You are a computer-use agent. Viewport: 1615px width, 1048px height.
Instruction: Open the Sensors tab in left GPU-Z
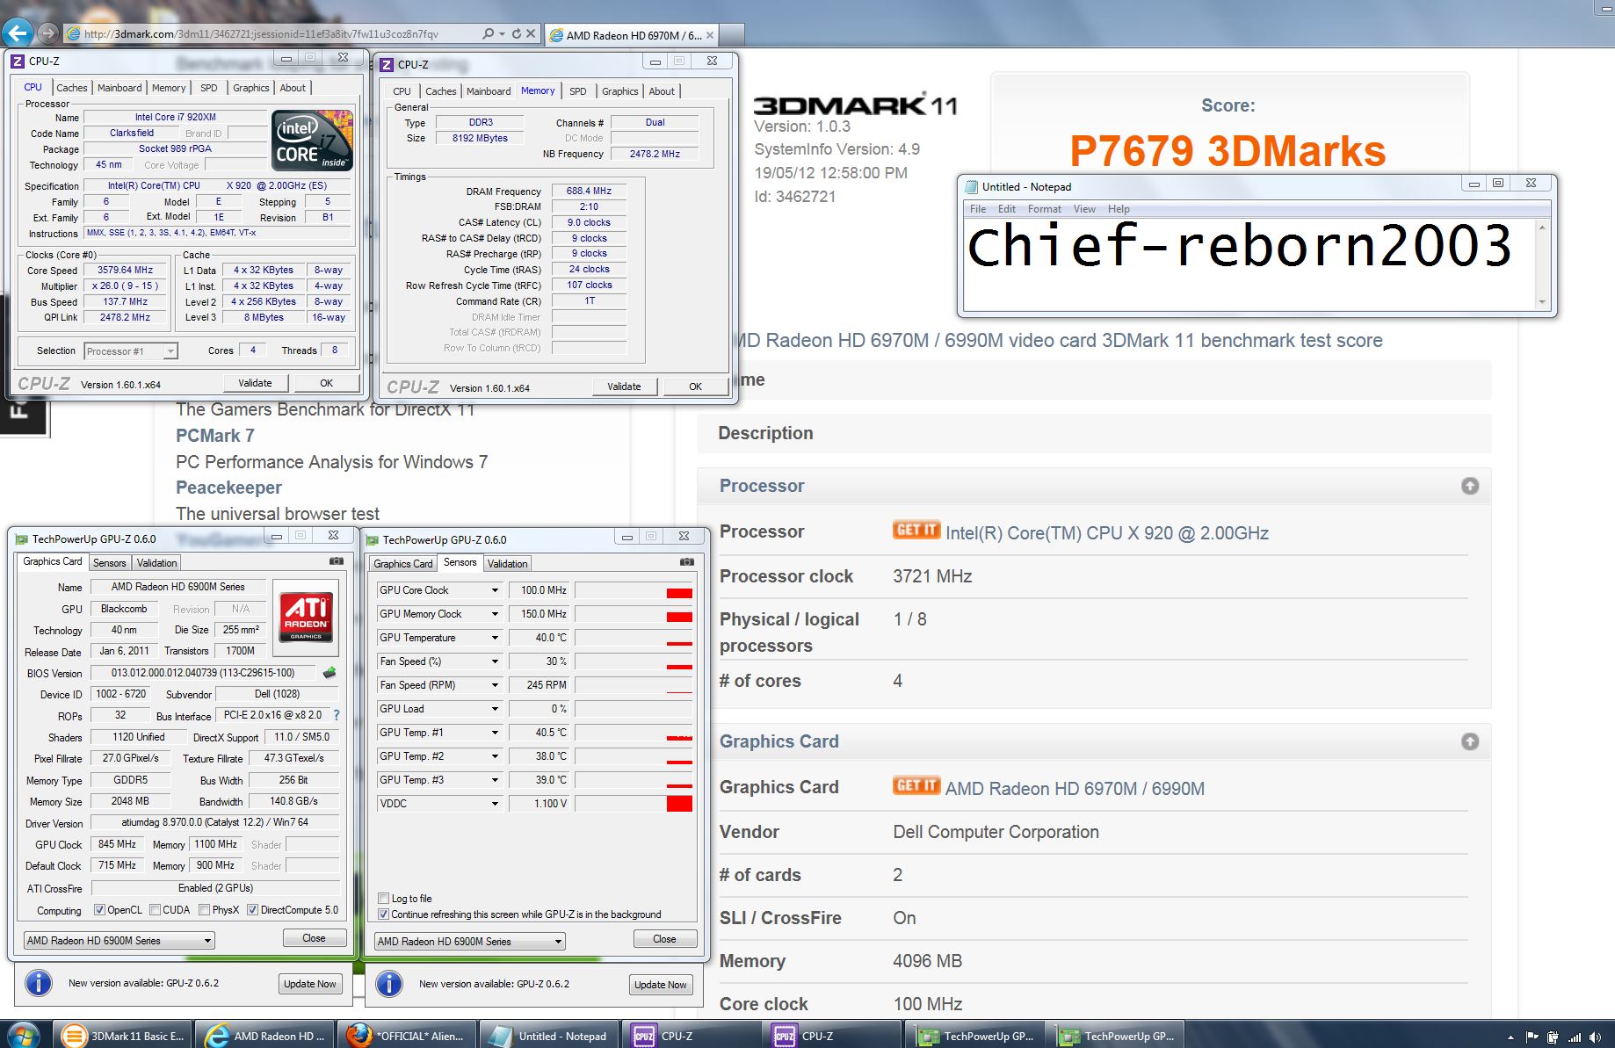(x=110, y=563)
